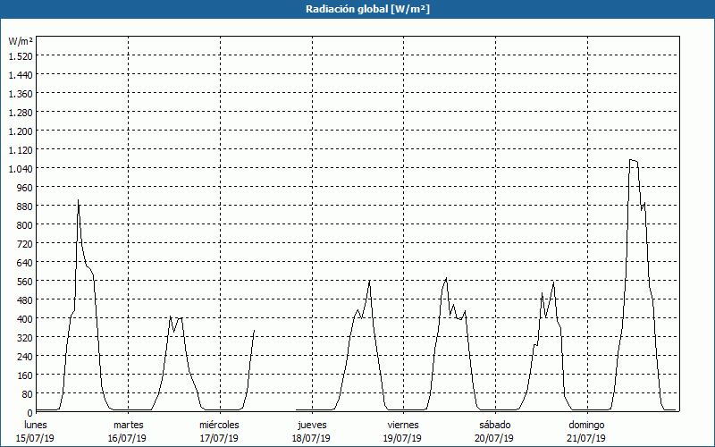Screen dimensions: 715x447
Task: Click the 1.520 y-axis value
Action: [21, 56]
